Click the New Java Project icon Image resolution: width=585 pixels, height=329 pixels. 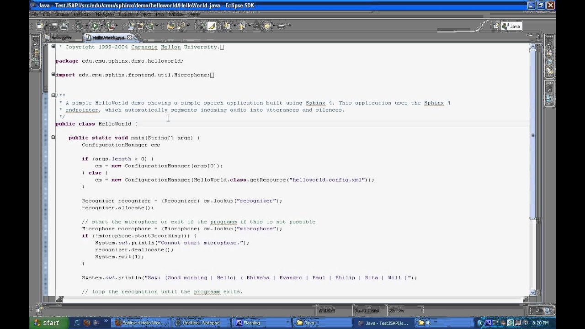point(131,26)
